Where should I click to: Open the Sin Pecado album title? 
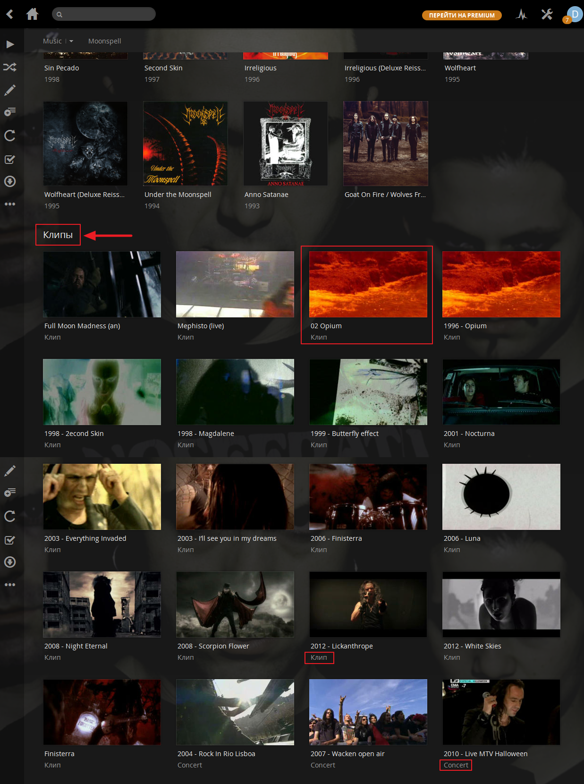61,68
